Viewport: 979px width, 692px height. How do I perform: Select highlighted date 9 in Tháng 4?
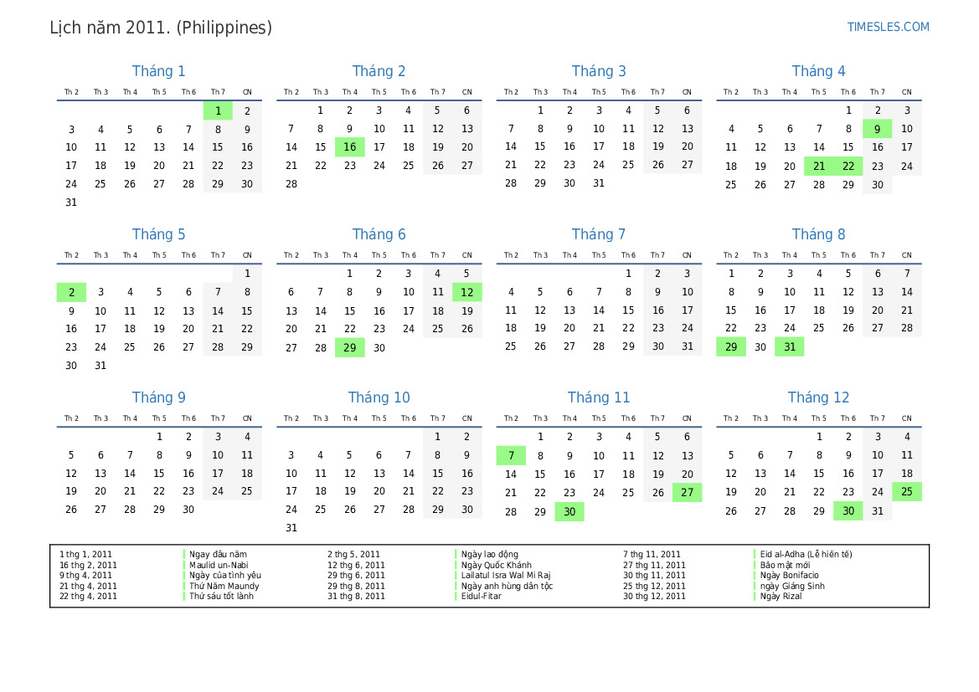(877, 129)
